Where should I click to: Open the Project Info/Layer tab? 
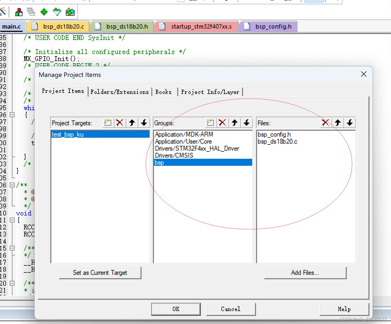click(x=210, y=92)
